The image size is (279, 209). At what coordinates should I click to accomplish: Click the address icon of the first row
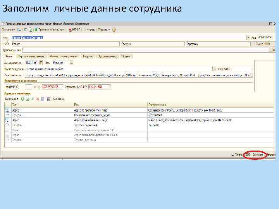pyautogui.click(x=7, y=110)
